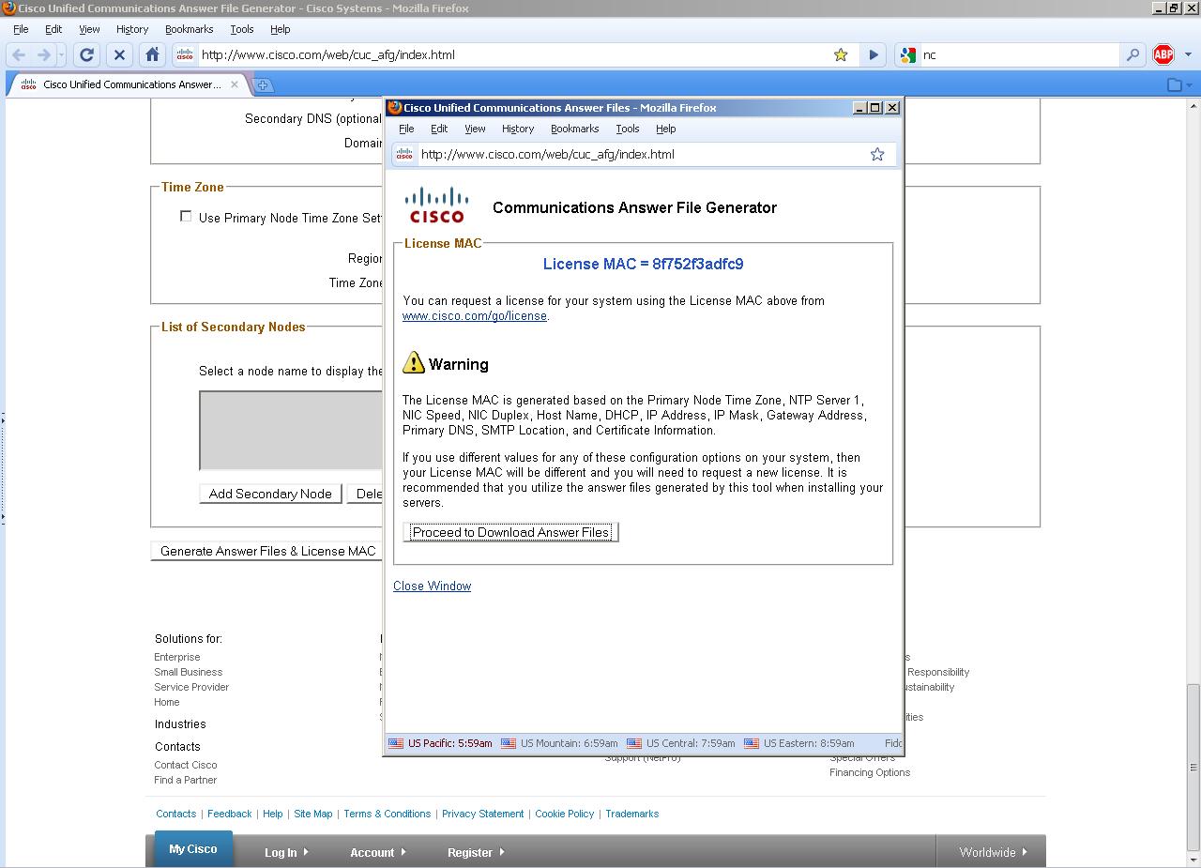Screen dimensions: 1201x868
Task: Open Help menu in the popup window
Action: tap(665, 129)
